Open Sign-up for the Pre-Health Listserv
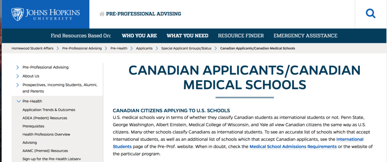 pyautogui.click(x=50, y=159)
